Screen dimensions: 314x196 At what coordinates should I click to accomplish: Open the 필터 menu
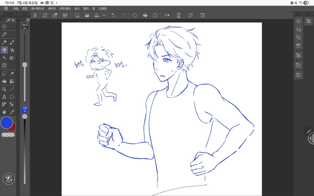coord(86,8)
